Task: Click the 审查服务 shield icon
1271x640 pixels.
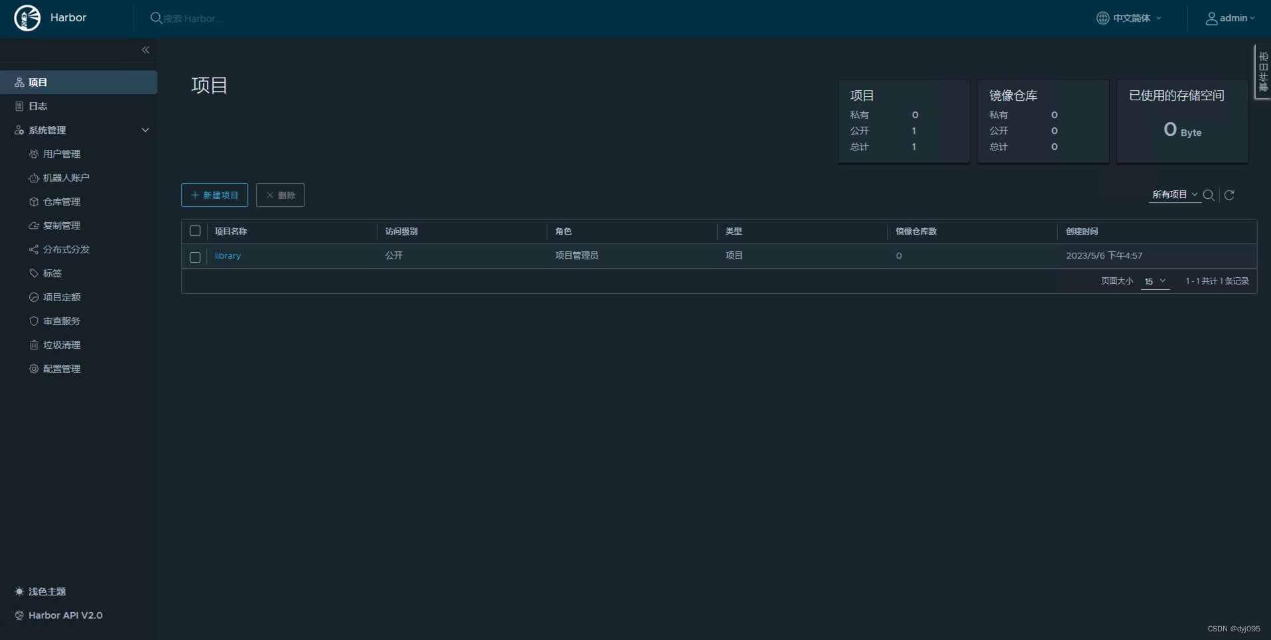Action: [x=34, y=321]
